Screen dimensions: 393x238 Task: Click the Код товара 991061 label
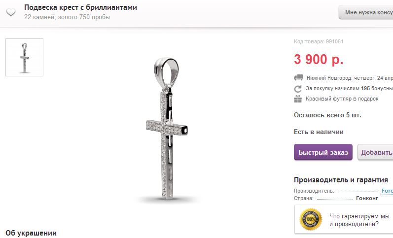coord(319,41)
